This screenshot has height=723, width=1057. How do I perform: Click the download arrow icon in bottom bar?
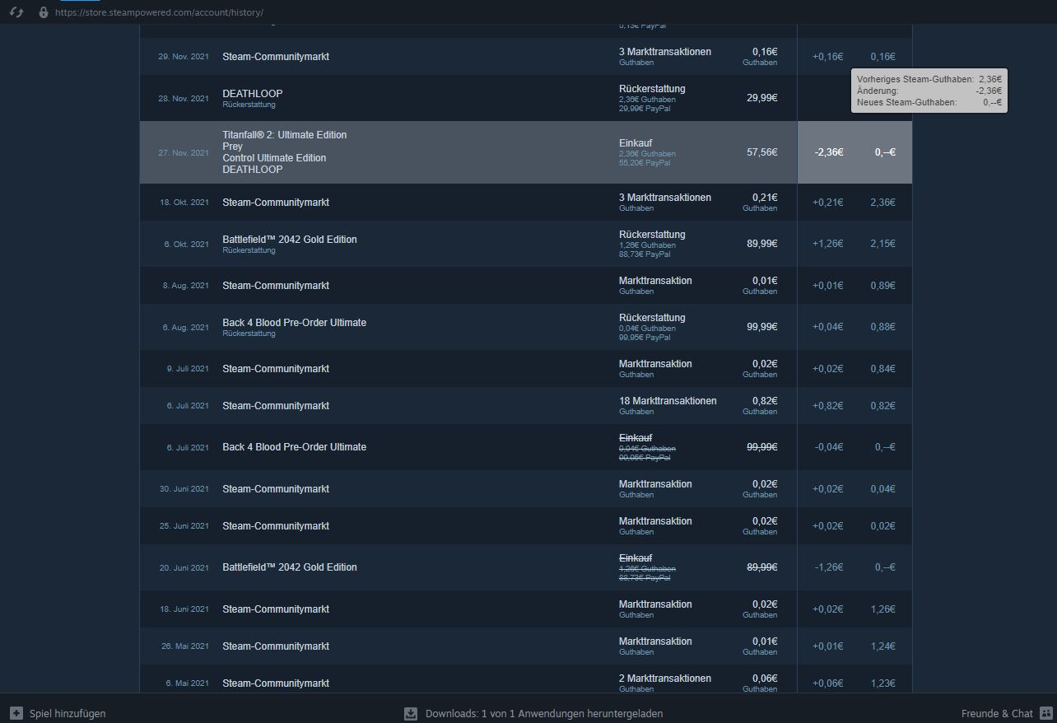(411, 713)
